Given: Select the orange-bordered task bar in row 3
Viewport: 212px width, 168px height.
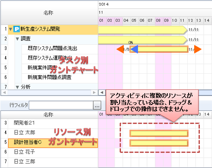Looking at the screenshot, I should point(159,49).
